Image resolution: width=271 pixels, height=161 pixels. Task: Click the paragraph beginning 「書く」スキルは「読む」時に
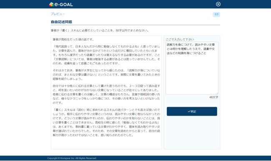pos(106,122)
